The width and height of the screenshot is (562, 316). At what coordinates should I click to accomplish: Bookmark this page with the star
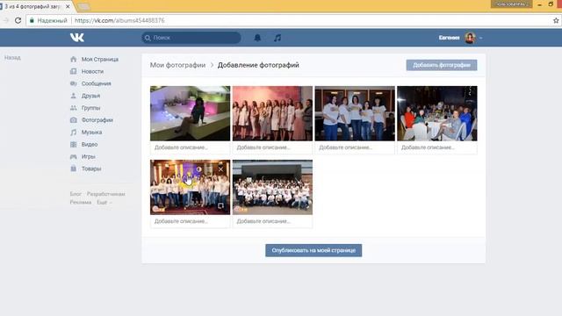556,20
